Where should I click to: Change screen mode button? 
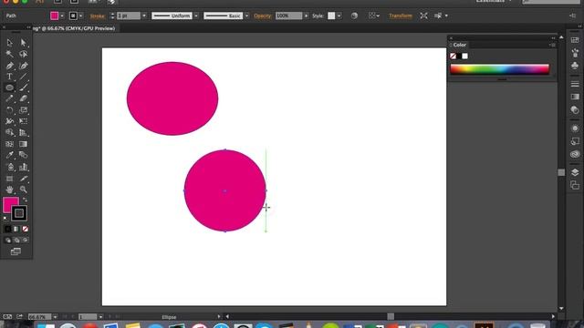tap(16, 251)
